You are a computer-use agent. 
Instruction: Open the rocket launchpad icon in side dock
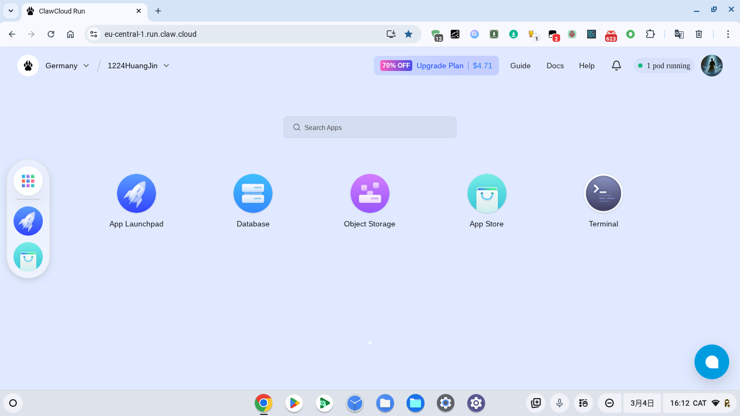28,221
